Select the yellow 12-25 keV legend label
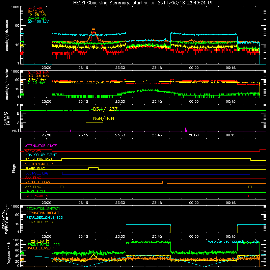 (x=37, y=15)
